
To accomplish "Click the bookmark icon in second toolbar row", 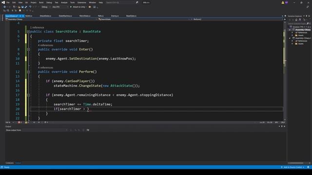I will tap(20, 11).
